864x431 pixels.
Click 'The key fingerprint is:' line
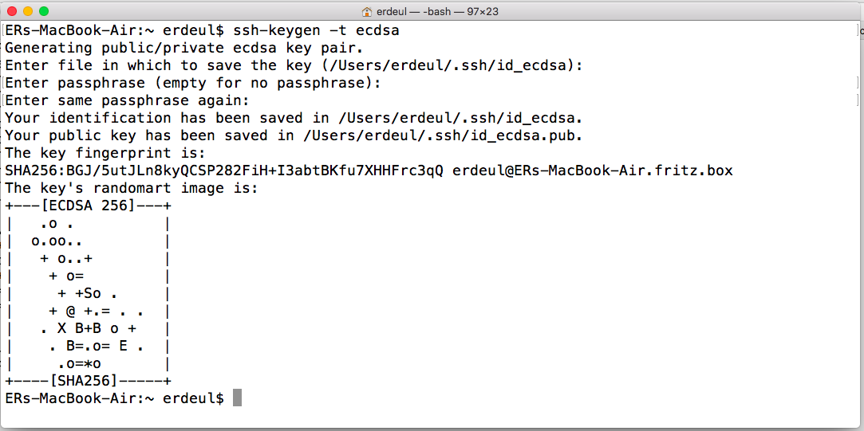point(105,153)
